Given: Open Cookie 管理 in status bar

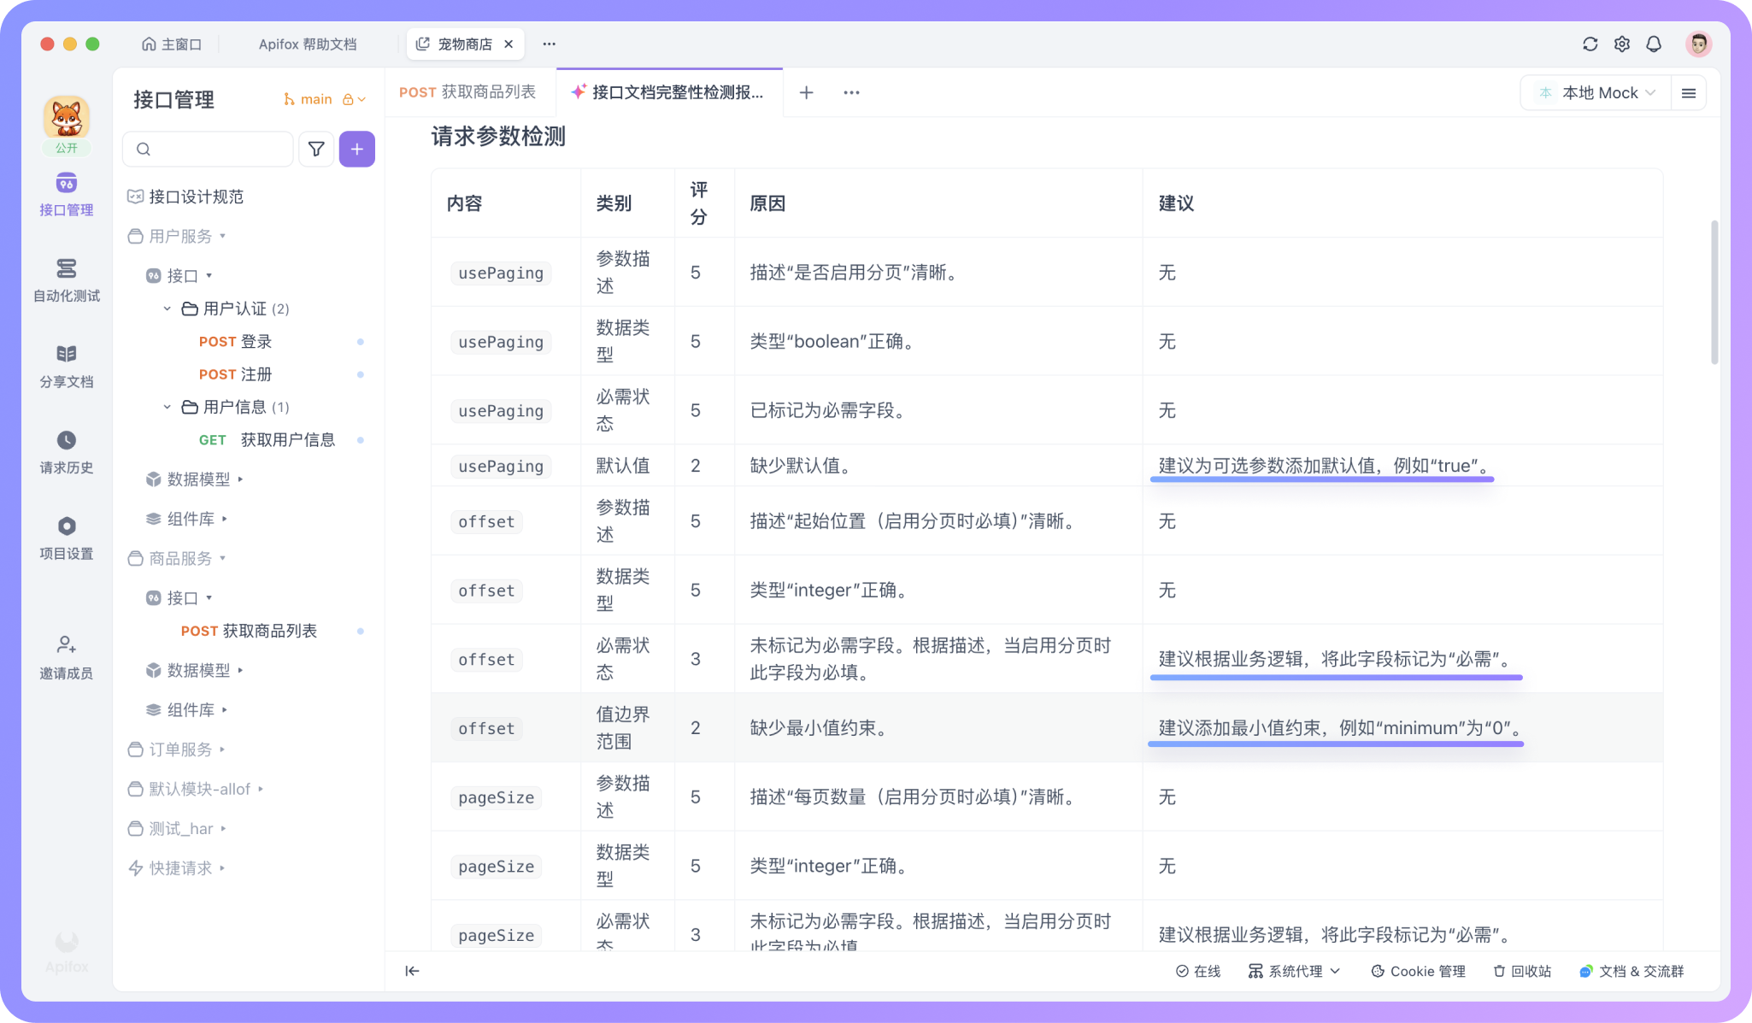Looking at the screenshot, I should tap(1419, 972).
